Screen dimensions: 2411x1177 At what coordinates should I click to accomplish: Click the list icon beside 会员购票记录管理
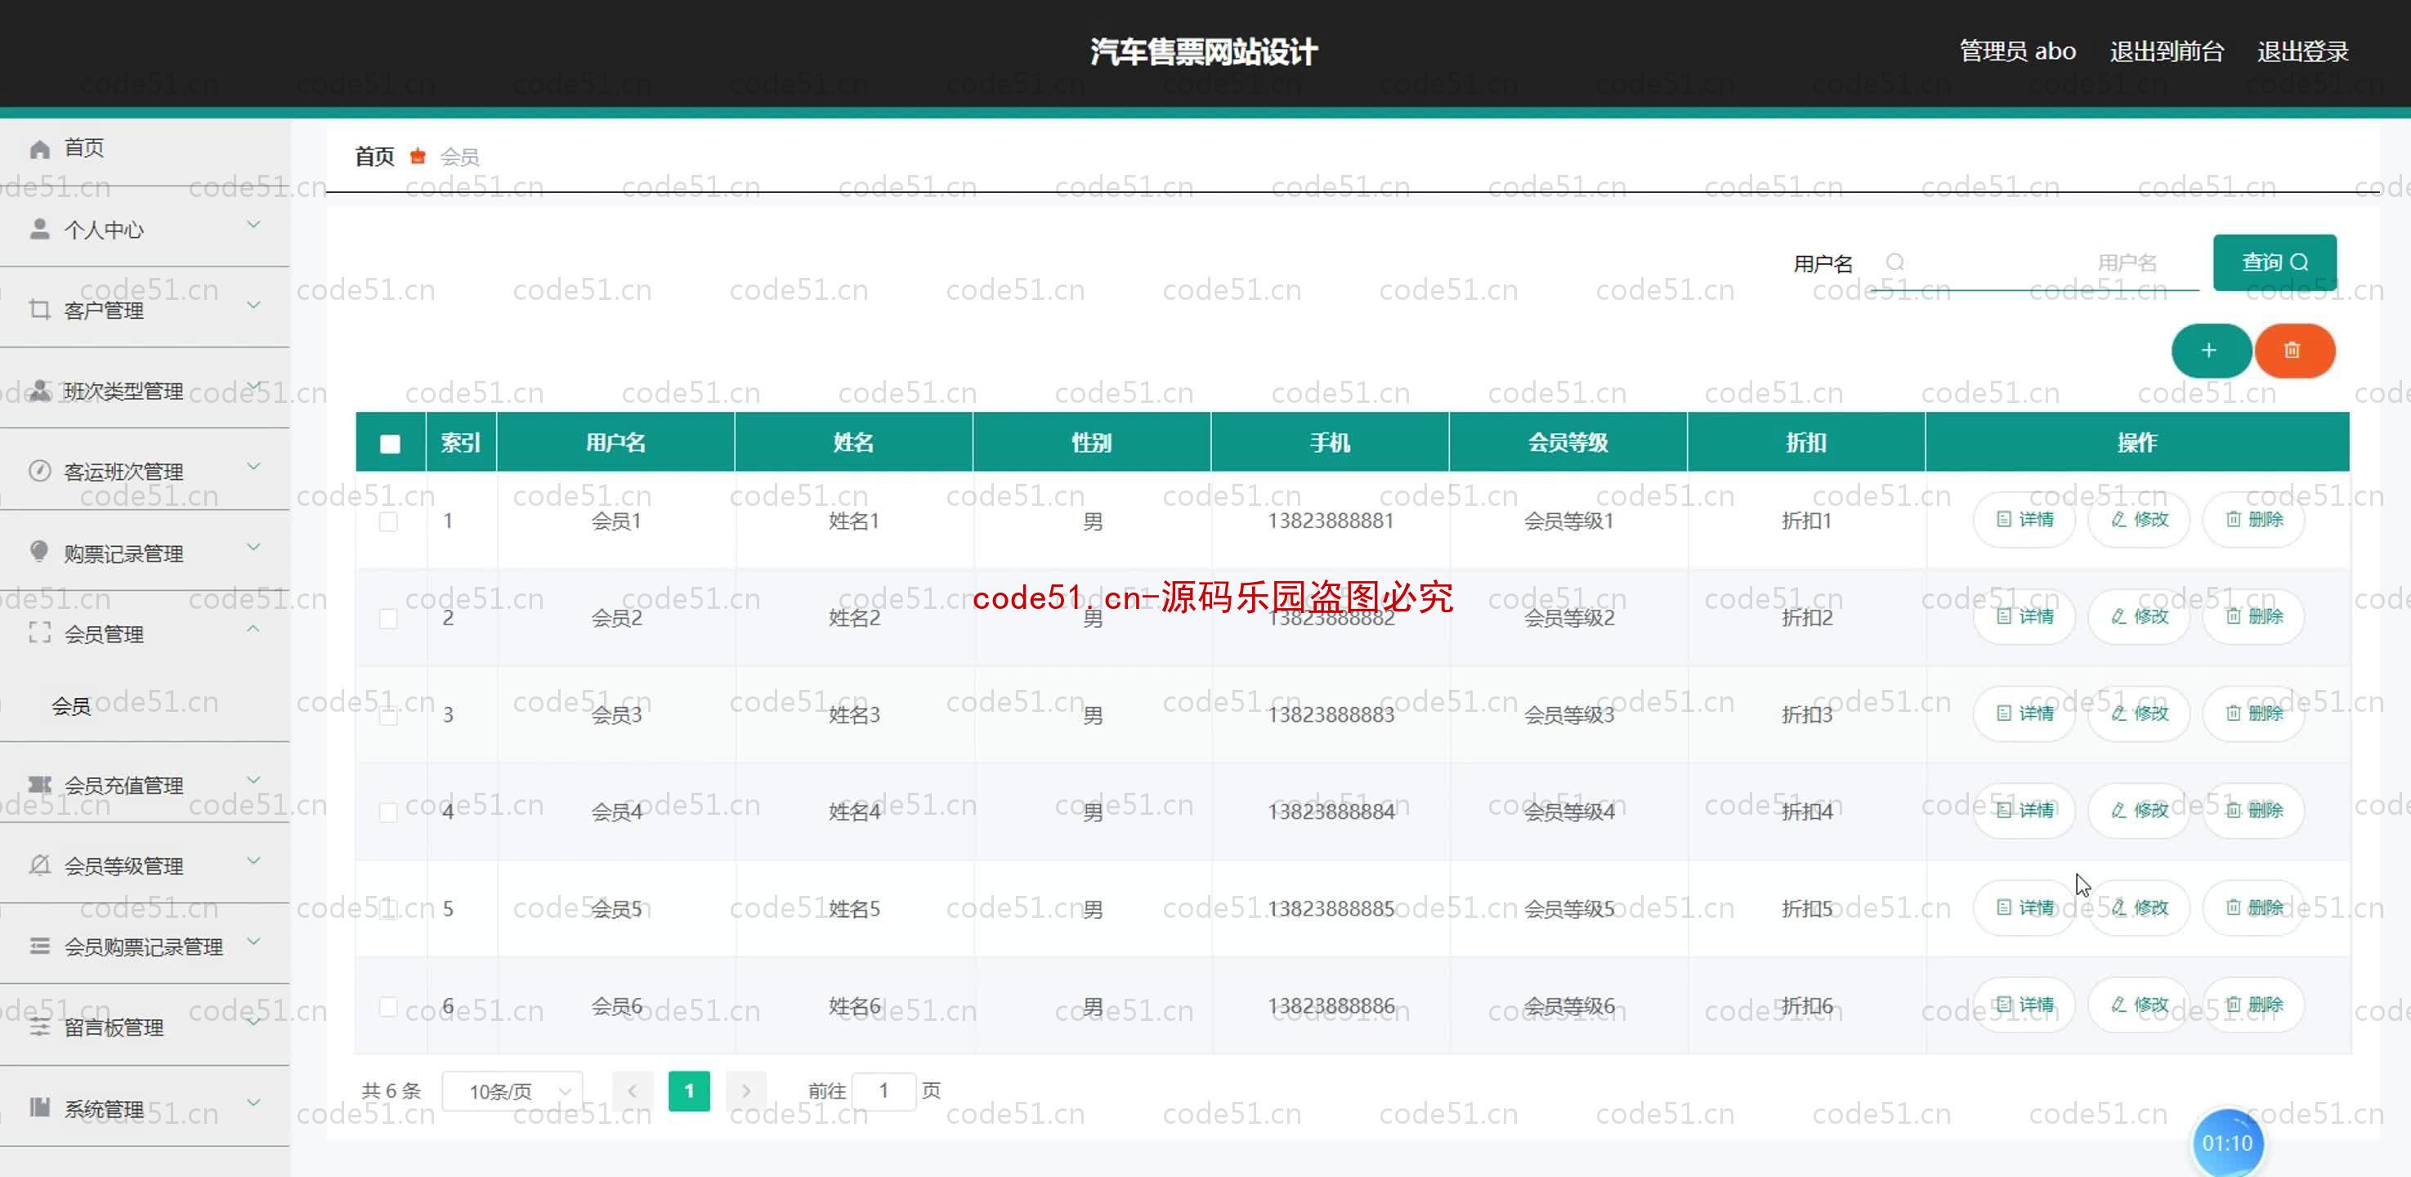click(39, 946)
